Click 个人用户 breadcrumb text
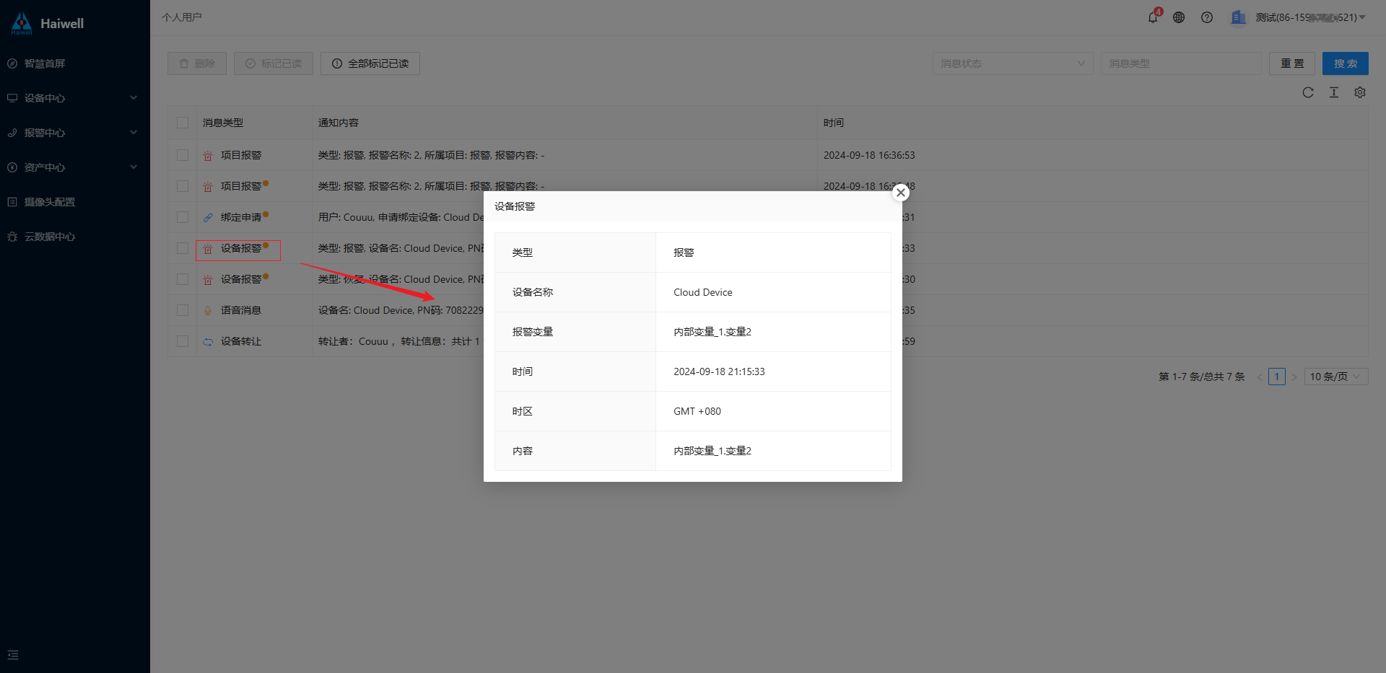This screenshot has height=673, width=1386. click(182, 17)
